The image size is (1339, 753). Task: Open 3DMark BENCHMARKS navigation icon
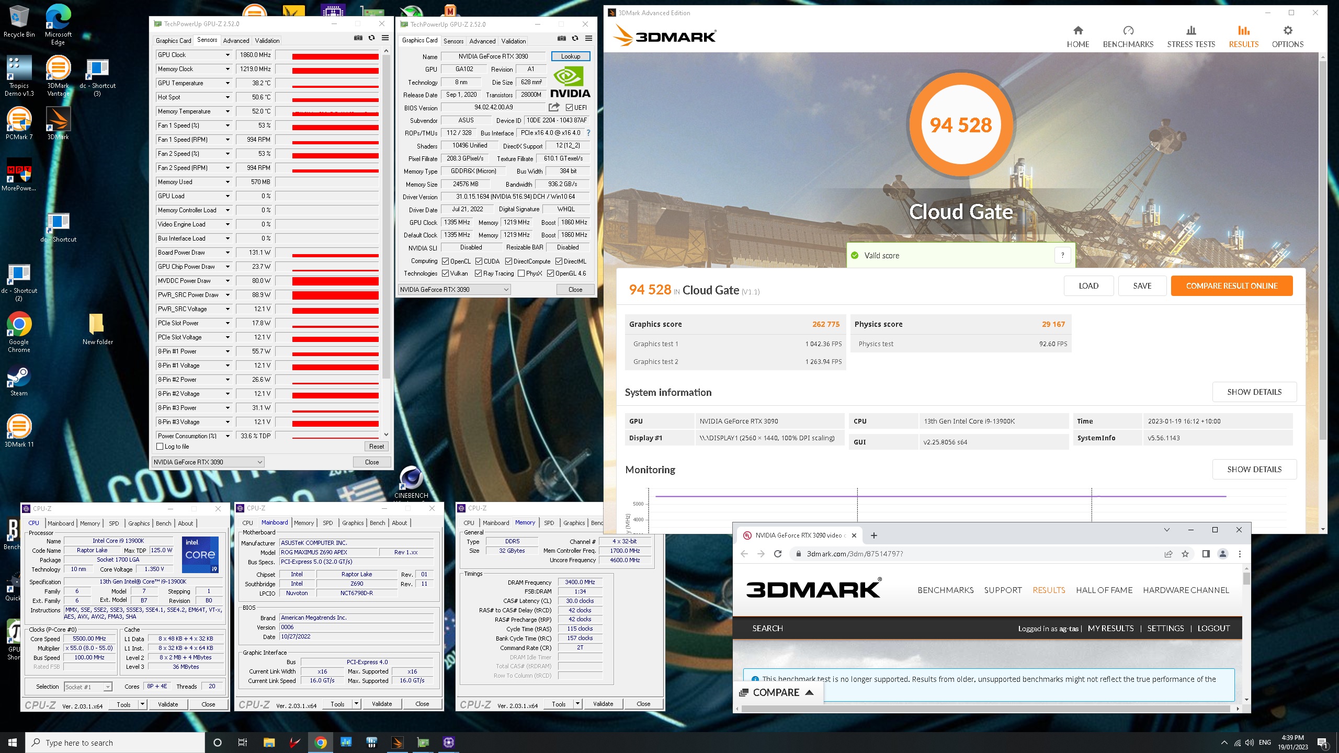(1128, 31)
